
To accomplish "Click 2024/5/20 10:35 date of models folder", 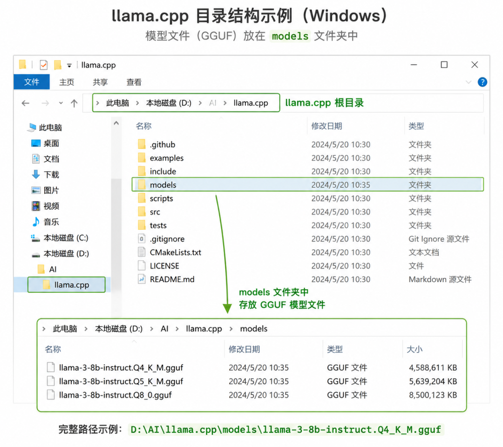I will tap(340, 185).
